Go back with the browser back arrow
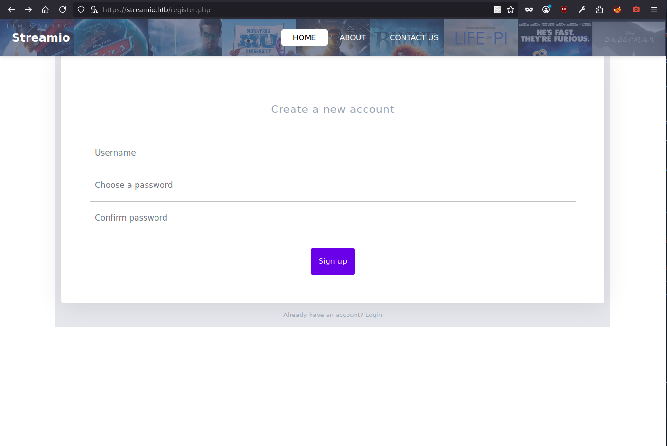Image resolution: width=667 pixels, height=446 pixels. coord(11,9)
